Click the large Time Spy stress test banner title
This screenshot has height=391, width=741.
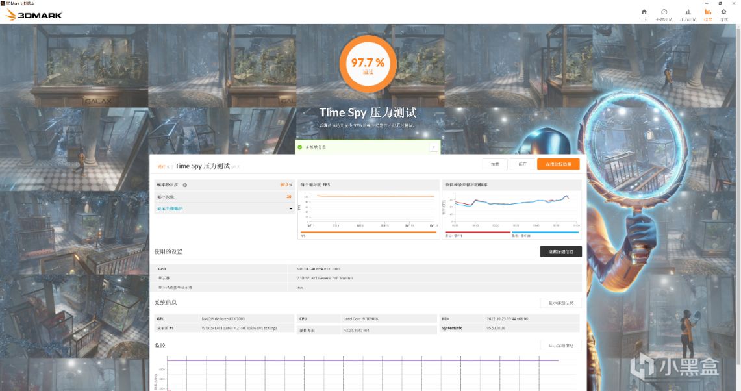(368, 112)
